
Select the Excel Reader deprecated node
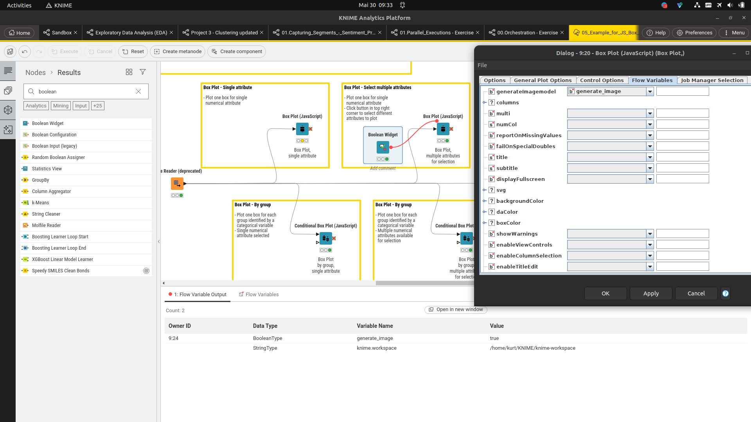click(177, 183)
